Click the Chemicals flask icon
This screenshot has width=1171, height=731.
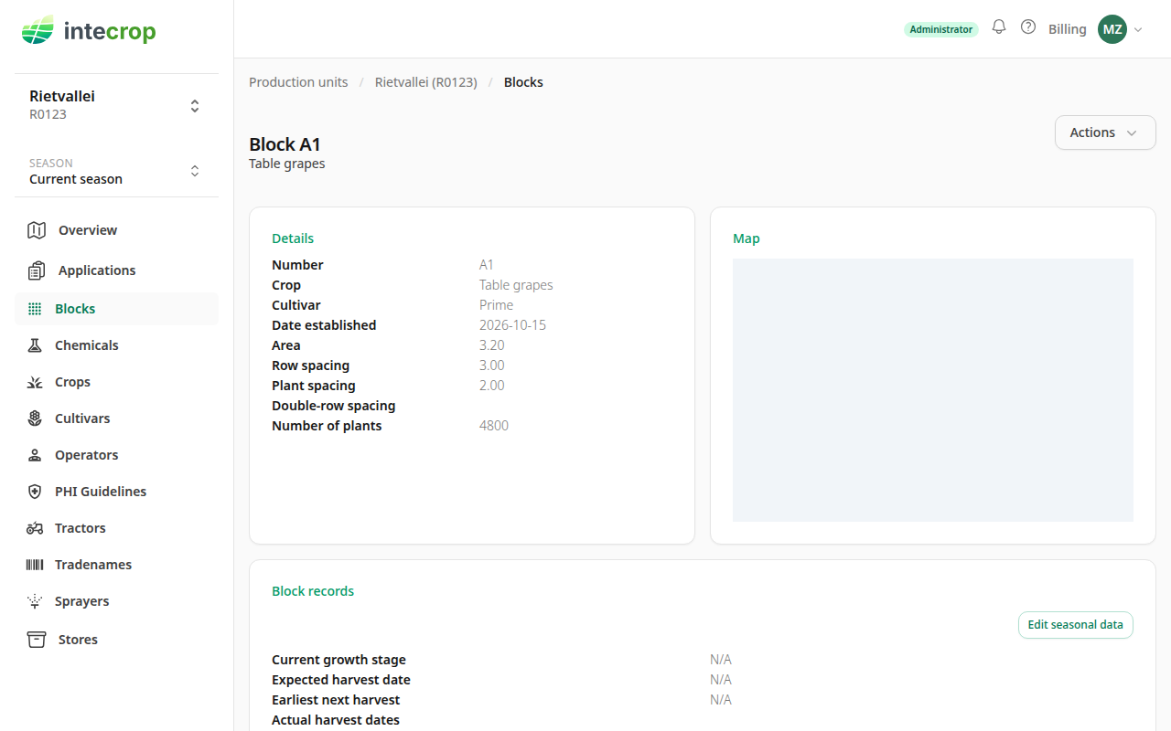[35, 345]
